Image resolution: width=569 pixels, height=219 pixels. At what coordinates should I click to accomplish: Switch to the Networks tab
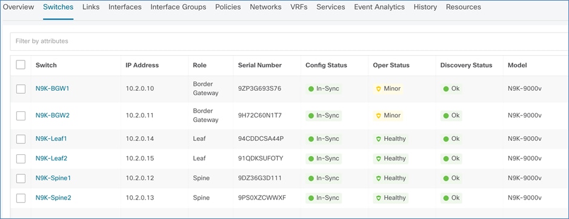(265, 7)
